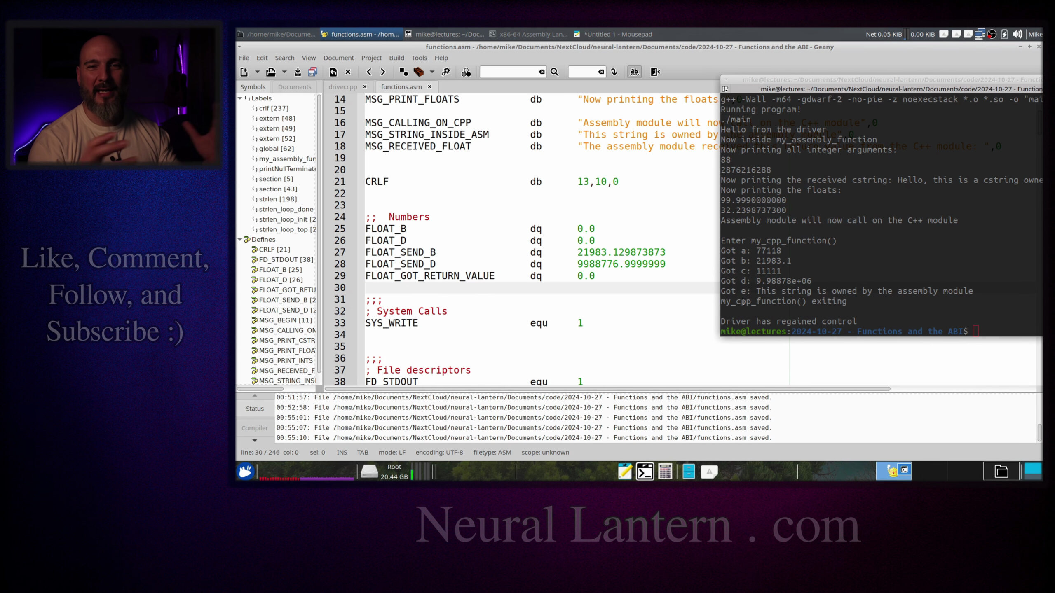Image resolution: width=1055 pixels, height=593 pixels.
Task: Click the Compile icon in toolbar
Action: 403,72
